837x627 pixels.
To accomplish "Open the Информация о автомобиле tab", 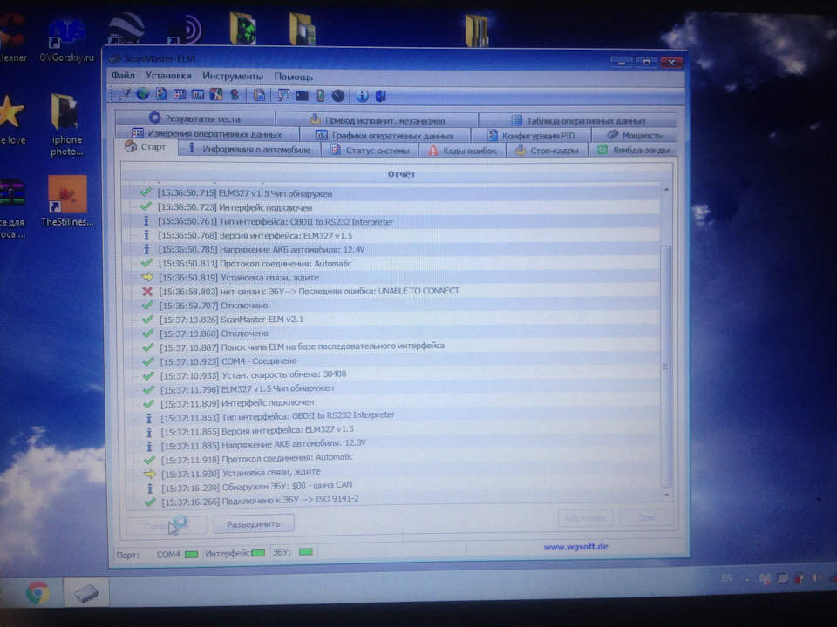I will coord(249,149).
